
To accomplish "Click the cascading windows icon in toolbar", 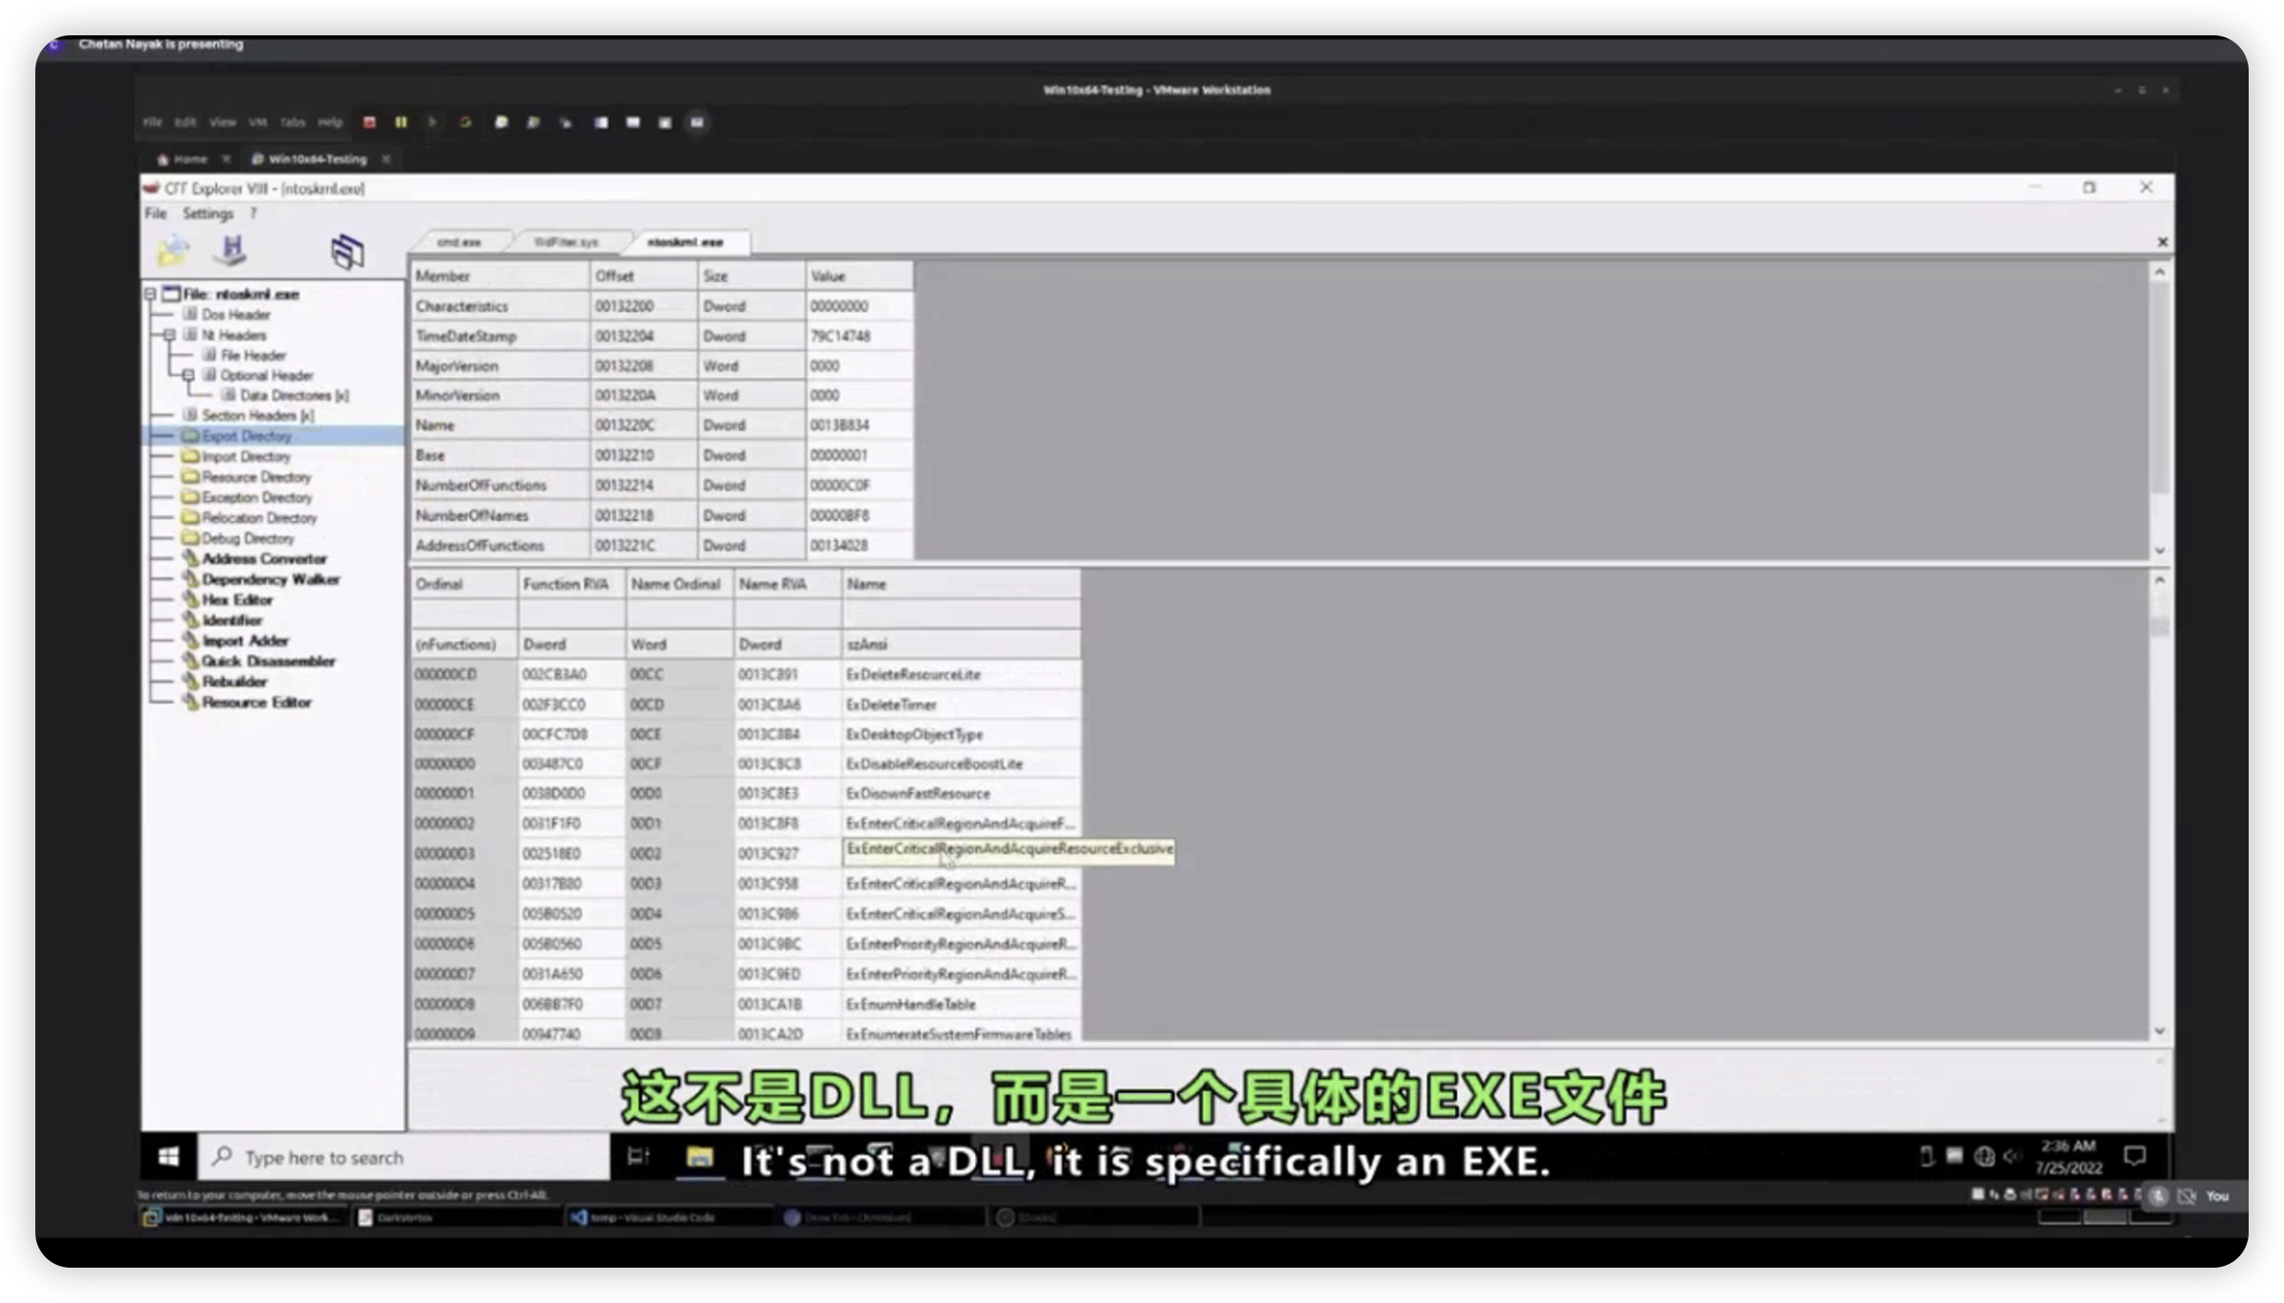I will click(346, 252).
